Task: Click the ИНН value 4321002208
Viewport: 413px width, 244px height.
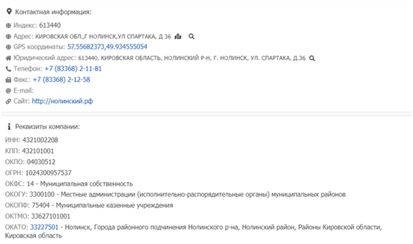Action: 40,140
